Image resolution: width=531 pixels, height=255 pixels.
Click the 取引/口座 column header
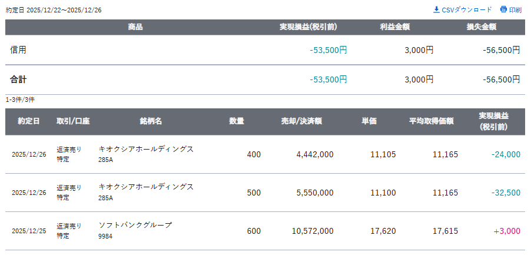coord(73,121)
